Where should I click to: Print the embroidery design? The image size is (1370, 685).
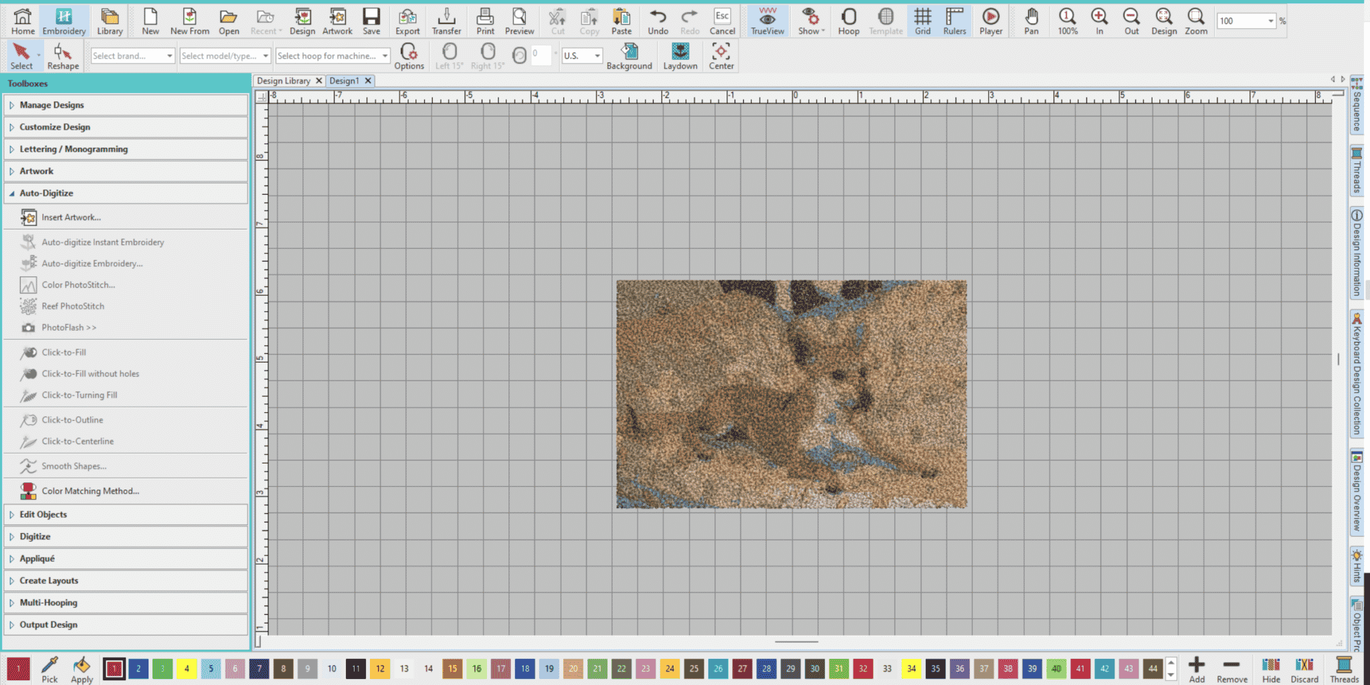click(x=486, y=21)
